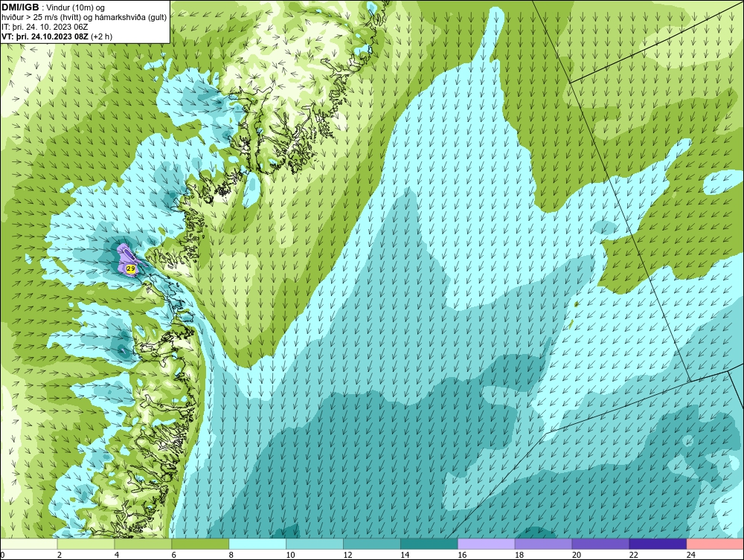Select the 16–18 m/s lavender legend swatch

(x=486, y=544)
